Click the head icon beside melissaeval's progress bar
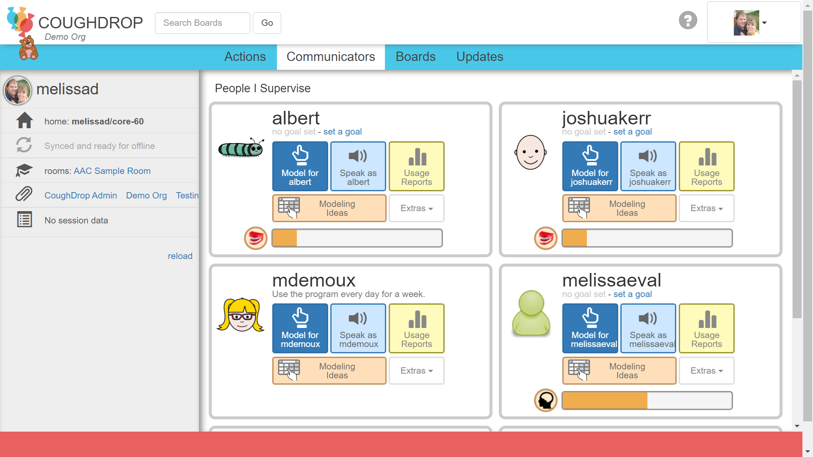 point(546,400)
